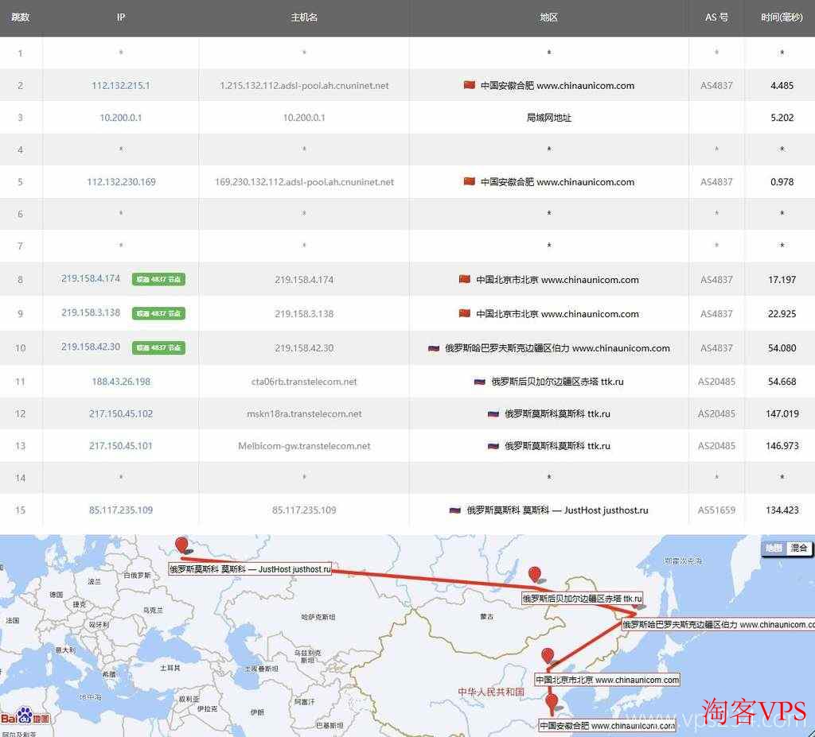Screen dimensions: 815x737
Task: Switch map to 混合 hybrid view
Action: click(798, 549)
